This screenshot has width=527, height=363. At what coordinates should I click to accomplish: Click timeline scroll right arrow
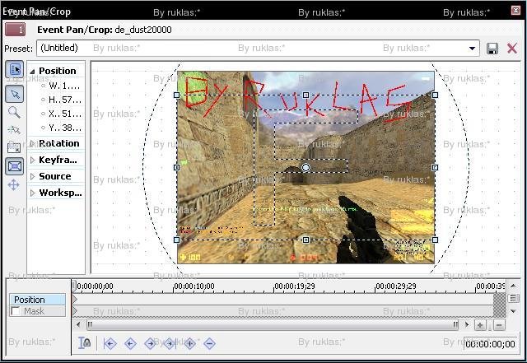tap(467, 324)
